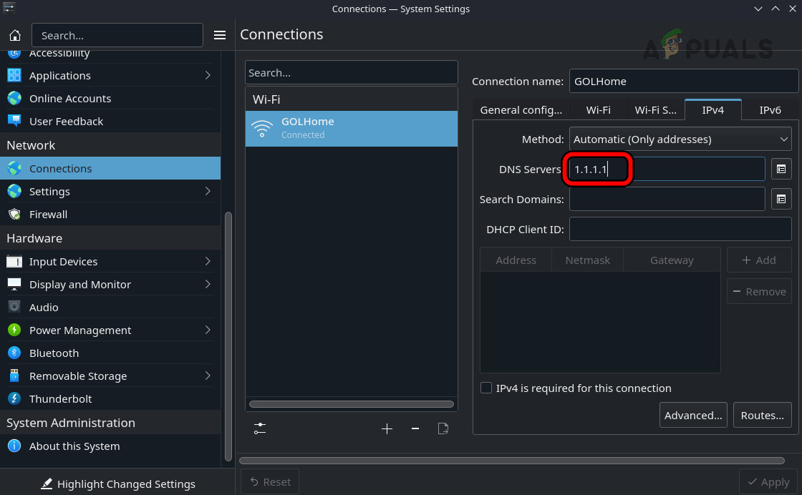Click the Firewall shield icon
The height and width of the screenshot is (495, 802).
pos(14,214)
